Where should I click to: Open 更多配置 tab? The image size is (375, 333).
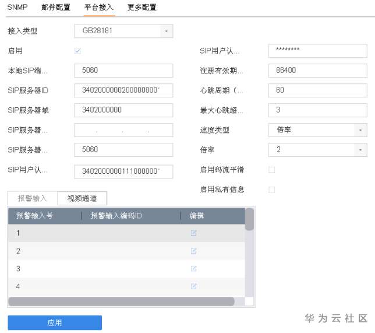point(142,8)
